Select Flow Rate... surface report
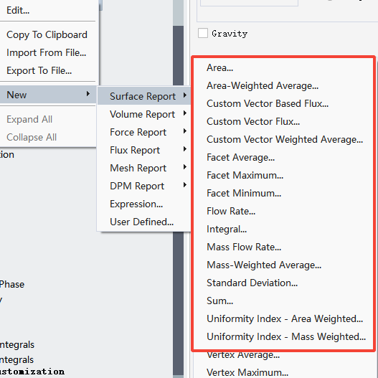Image resolution: width=378 pixels, height=378 pixels. 231,211
